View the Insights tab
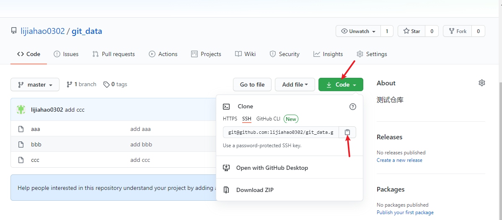The width and height of the screenshot is (502, 220). pos(328,54)
